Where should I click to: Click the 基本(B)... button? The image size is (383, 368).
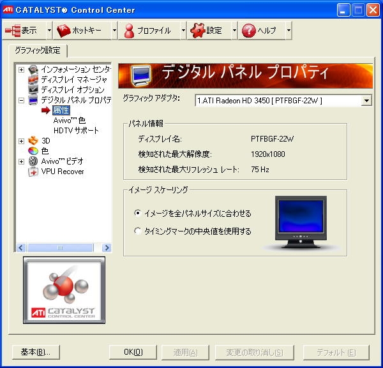(x=36, y=352)
